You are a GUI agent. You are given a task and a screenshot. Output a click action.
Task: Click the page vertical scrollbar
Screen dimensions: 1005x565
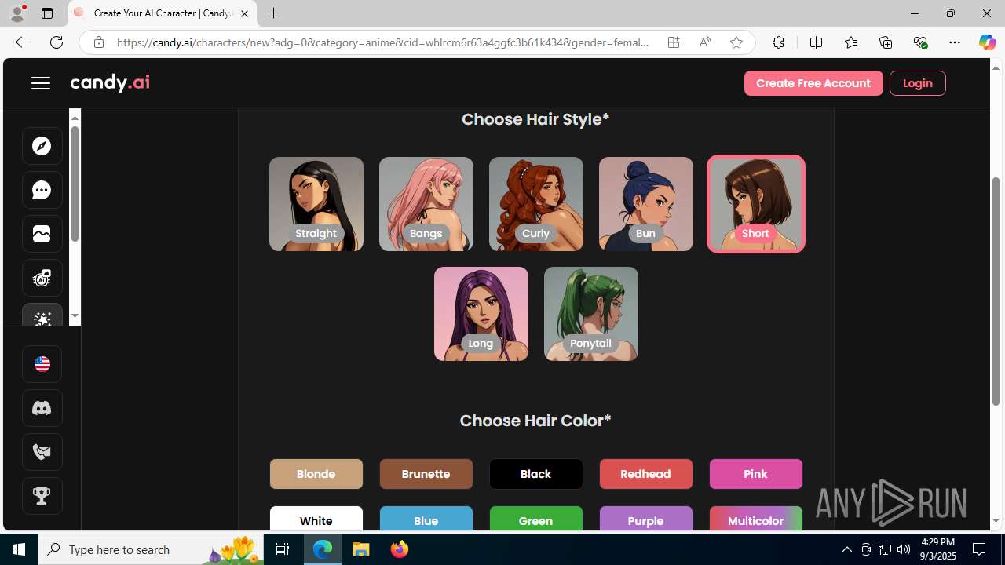996,292
